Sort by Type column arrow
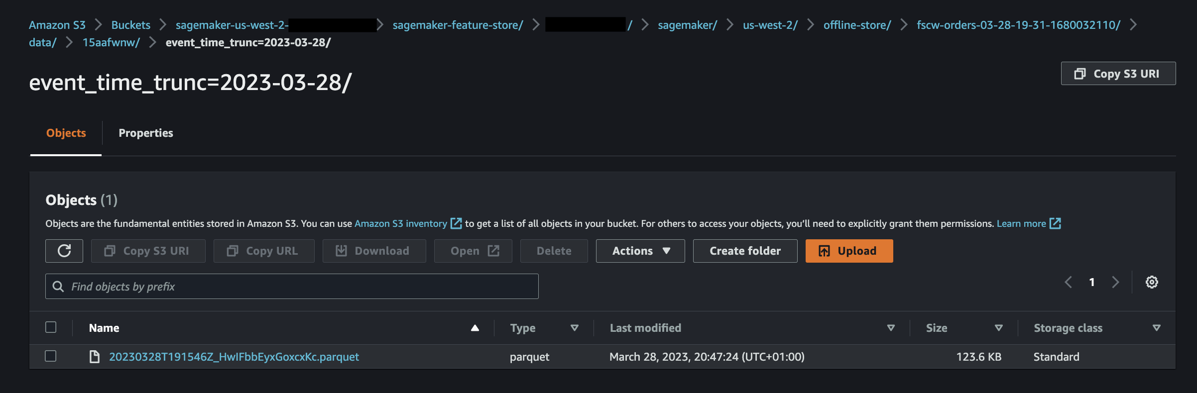This screenshot has width=1197, height=393. 575,328
